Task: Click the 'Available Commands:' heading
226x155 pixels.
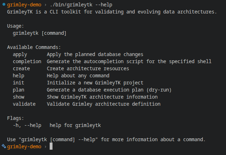Action: pyautogui.click(x=34, y=47)
